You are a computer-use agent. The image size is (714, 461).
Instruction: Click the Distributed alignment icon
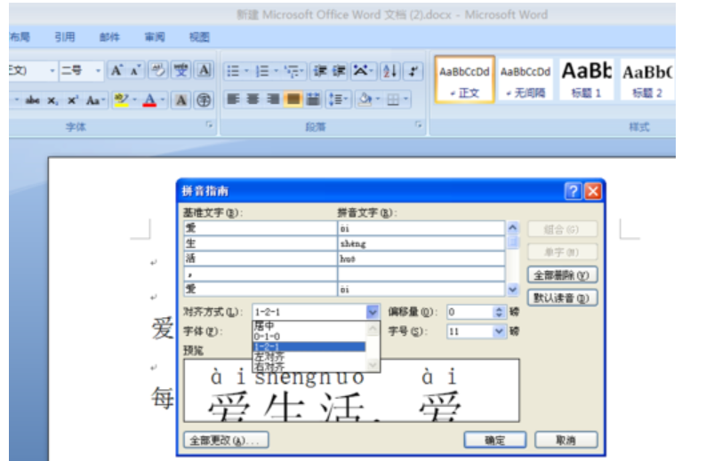point(313,99)
